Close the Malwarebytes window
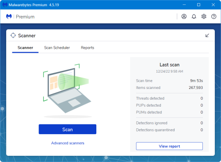 pos(213,5)
